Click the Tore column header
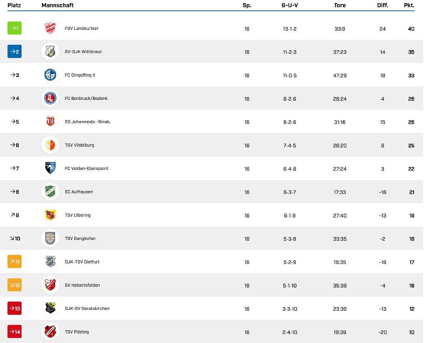The height and width of the screenshot is (343, 424). [340, 5]
